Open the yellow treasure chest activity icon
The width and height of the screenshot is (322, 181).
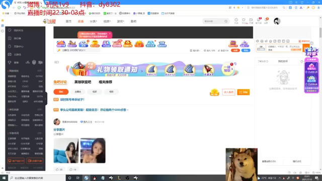click(x=95, y=44)
